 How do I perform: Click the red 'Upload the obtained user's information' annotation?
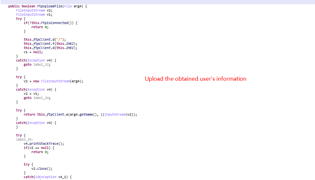196,79
